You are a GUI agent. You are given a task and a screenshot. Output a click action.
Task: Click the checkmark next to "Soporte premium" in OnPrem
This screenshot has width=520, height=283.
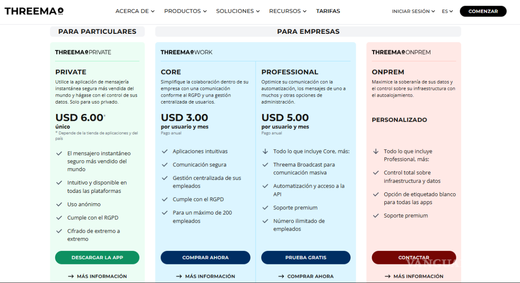[x=375, y=215]
